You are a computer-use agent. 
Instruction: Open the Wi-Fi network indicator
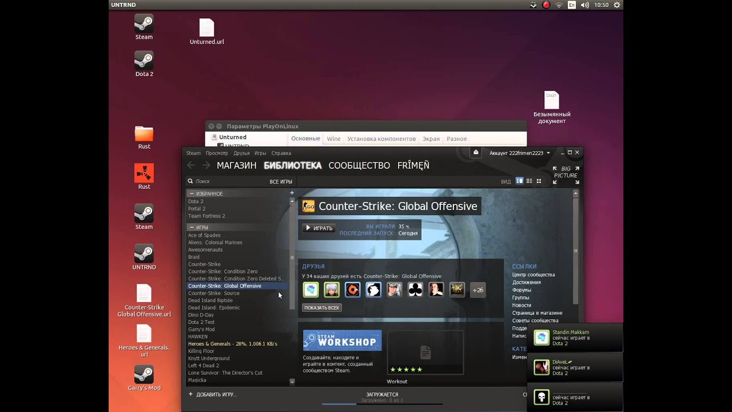tap(559, 5)
